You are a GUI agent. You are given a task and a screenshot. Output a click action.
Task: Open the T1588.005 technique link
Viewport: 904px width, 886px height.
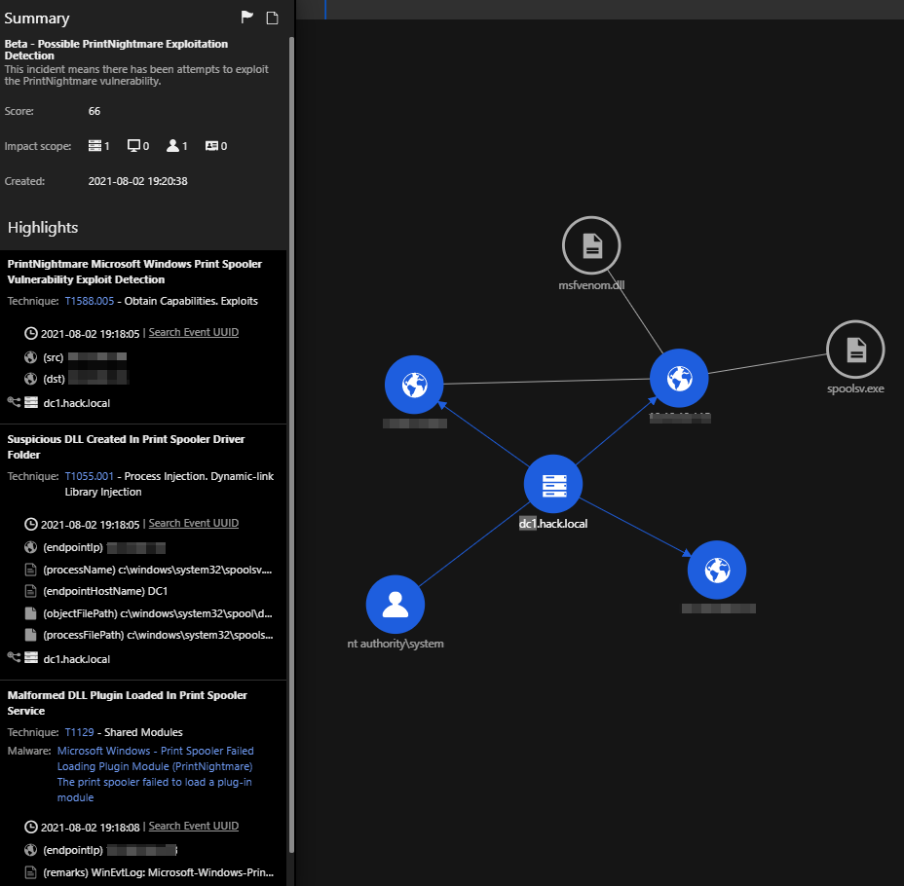pyautogui.click(x=90, y=301)
